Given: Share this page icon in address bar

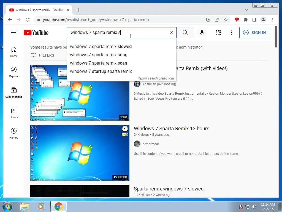Looking at the screenshot, I should 217,20.
